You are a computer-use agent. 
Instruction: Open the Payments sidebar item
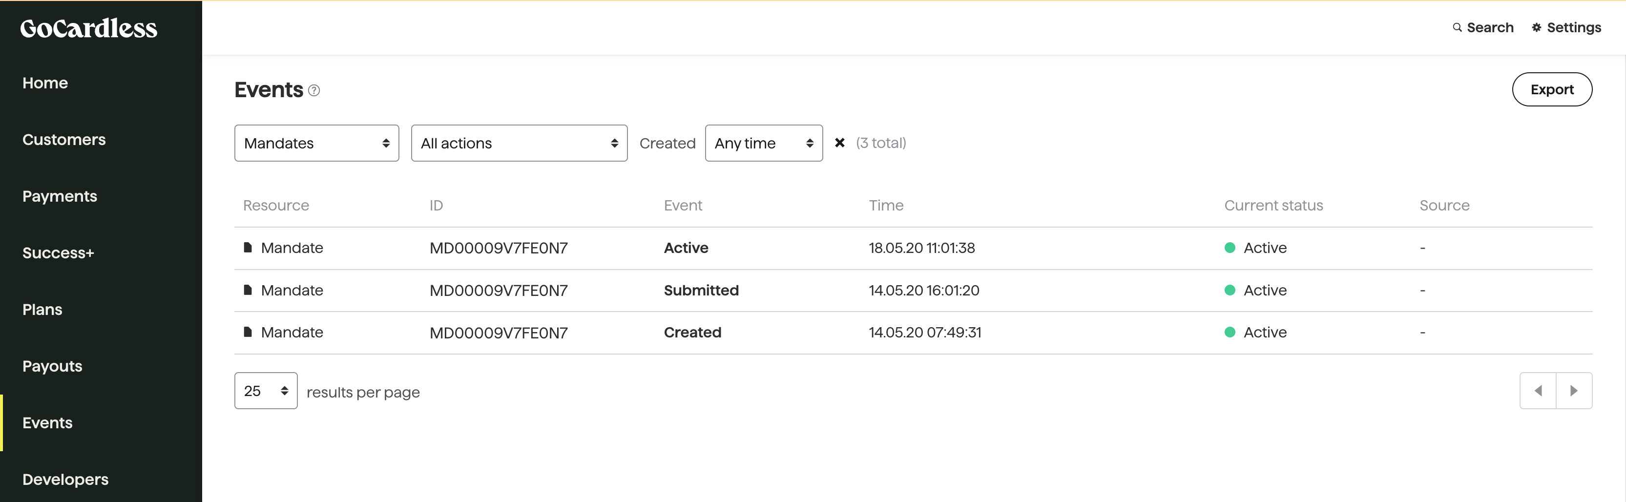(60, 196)
